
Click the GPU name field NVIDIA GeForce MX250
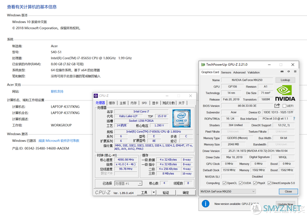tap(247, 80)
